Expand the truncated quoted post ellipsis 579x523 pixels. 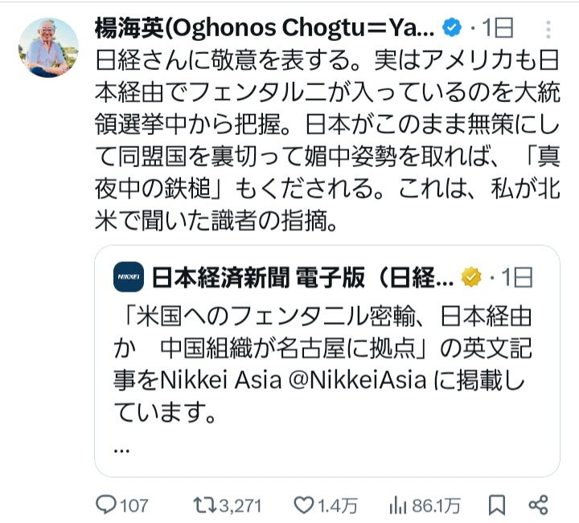point(122,449)
